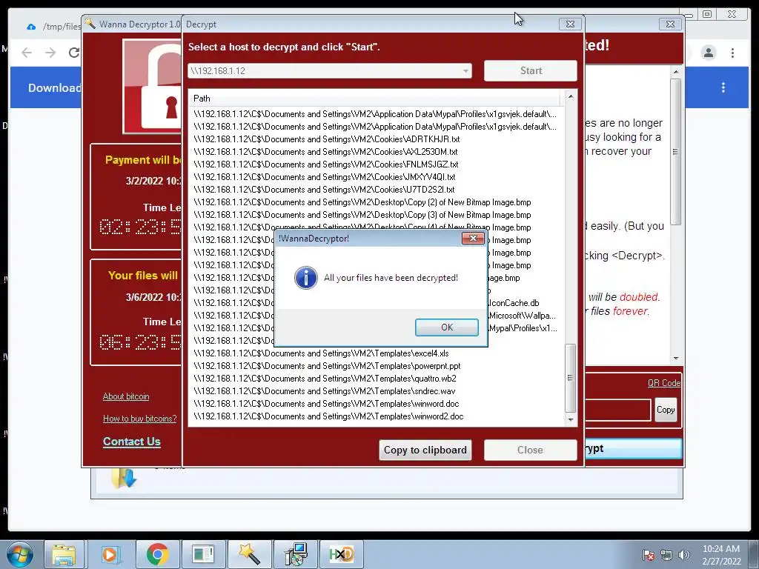Screen dimensions: 759x569
Task: Close the !WannaDecryptor! message dialog
Action: [x=473, y=238]
